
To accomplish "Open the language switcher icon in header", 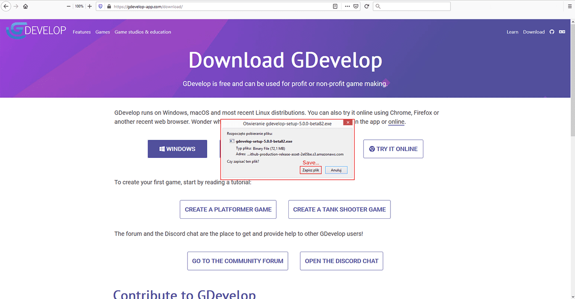I will coord(562,32).
